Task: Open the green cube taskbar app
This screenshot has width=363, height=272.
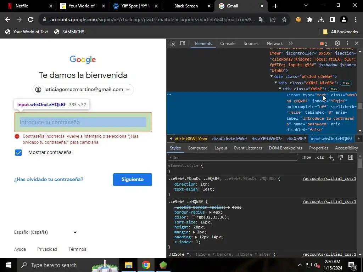Action: [163, 265]
